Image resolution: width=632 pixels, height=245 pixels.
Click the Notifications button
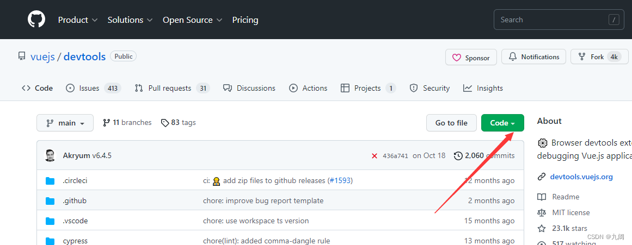point(533,56)
